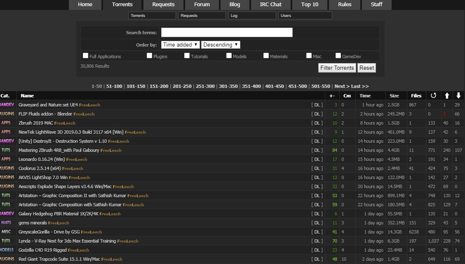Sort by the Cm comments column header
Viewport: 465px width, 264px height.
[347, 96]
